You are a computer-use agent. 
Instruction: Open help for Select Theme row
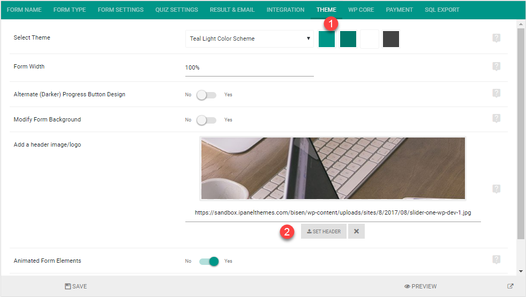coord(496,38)
